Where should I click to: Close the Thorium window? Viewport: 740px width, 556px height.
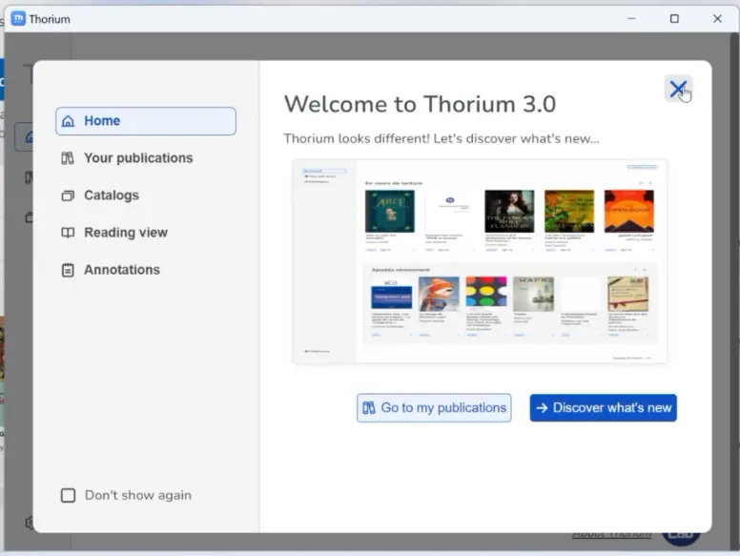[717, 19]
